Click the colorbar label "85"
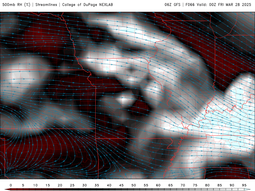The height and width of the screenshot is (191, 255). pyautogui.click(x=220, y=185)
